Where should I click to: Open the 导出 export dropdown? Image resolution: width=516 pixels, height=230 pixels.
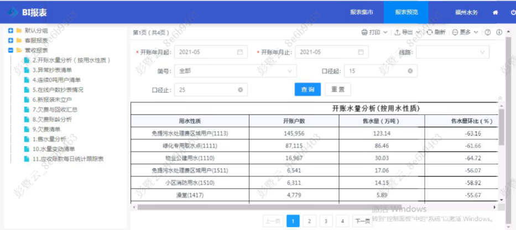pyautogui.click(x=406, y=32)
